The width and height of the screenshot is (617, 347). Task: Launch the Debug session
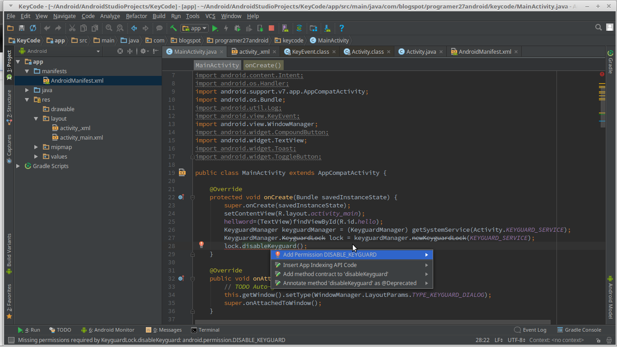point(237,28)
